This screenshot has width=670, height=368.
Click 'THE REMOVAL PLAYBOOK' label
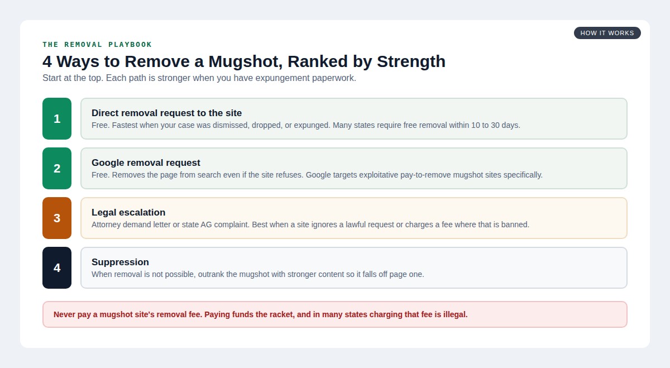[x=97, y=45]
